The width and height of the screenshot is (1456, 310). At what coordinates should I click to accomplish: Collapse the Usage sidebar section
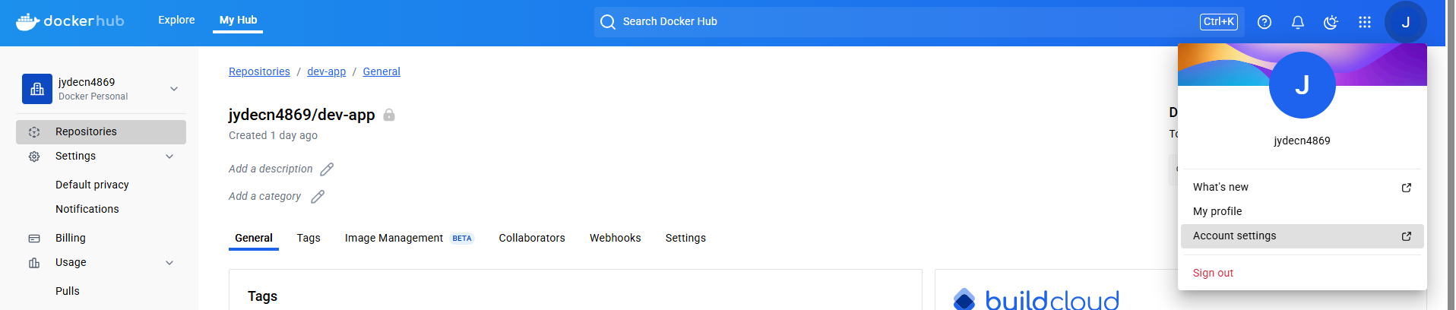click(x=169, y=262)
